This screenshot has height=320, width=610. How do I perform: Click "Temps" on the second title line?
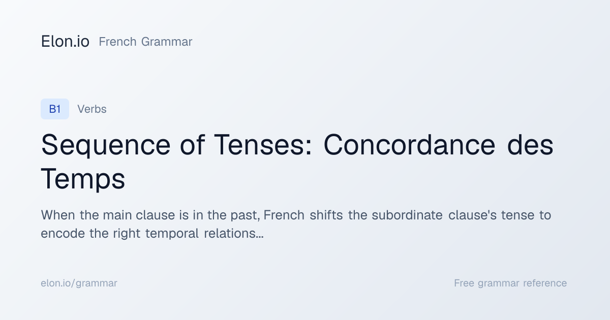83,179
